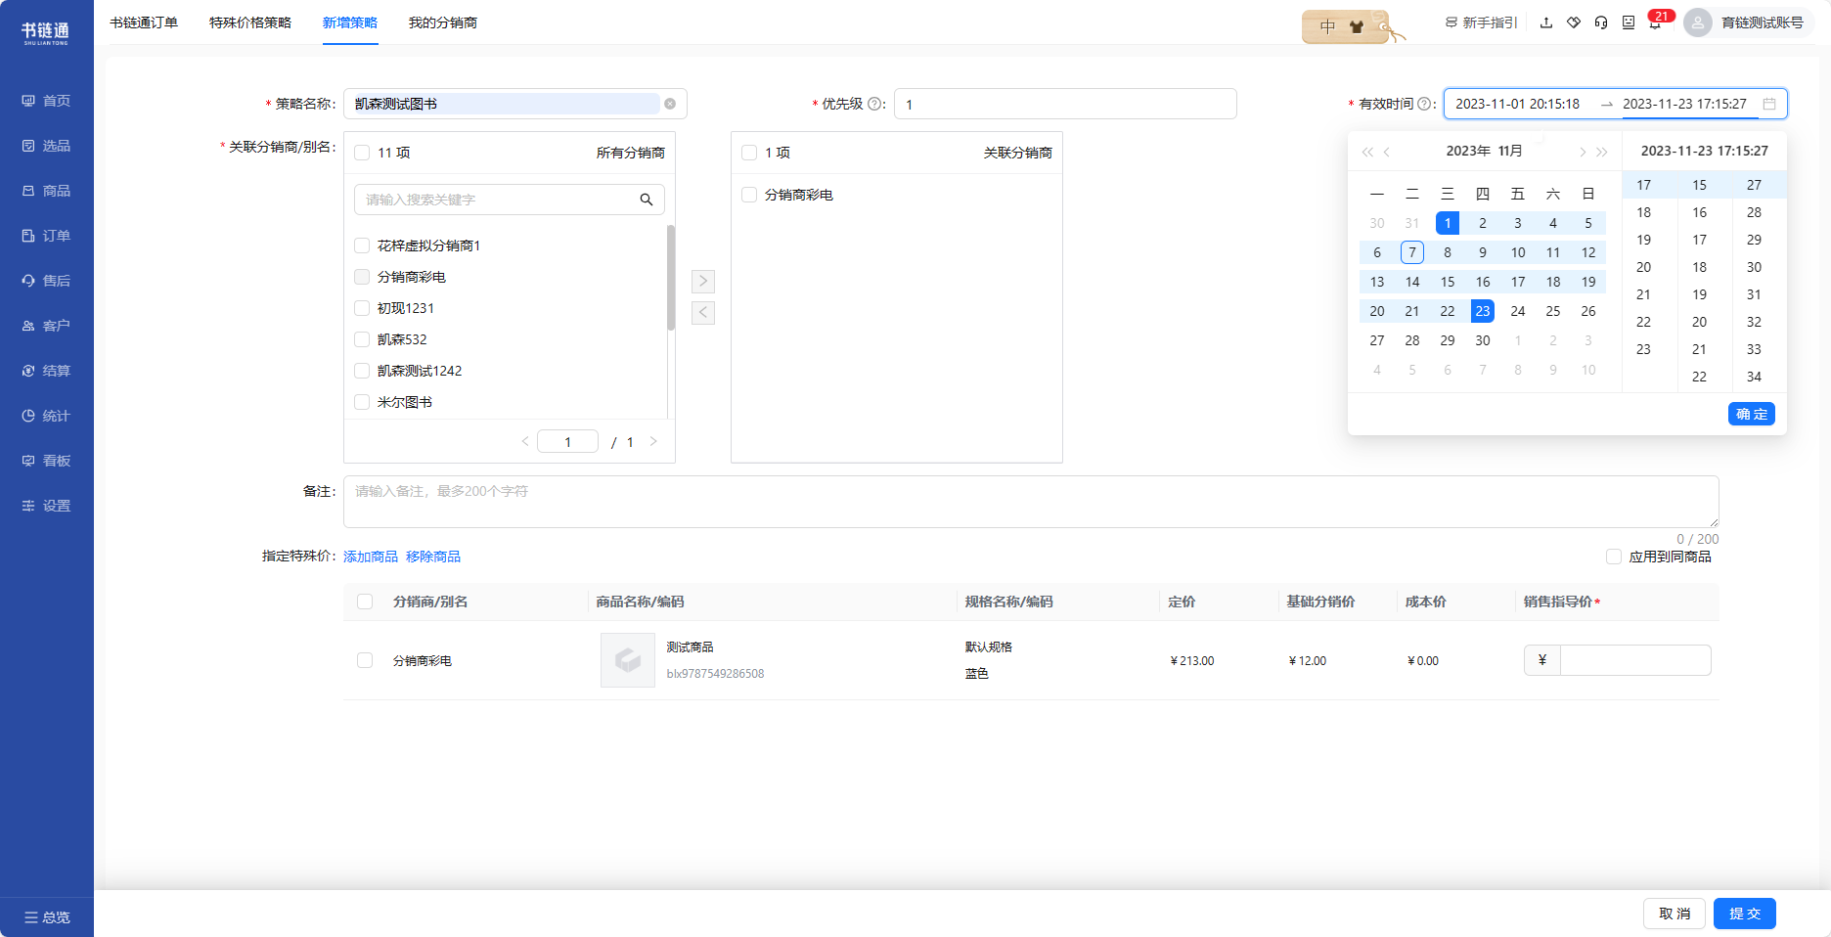Check 初现1231 checkbox
Image resolution: width=1831 pixels, height=937 pixels.
pyautogui.click(x=362, y=308)
